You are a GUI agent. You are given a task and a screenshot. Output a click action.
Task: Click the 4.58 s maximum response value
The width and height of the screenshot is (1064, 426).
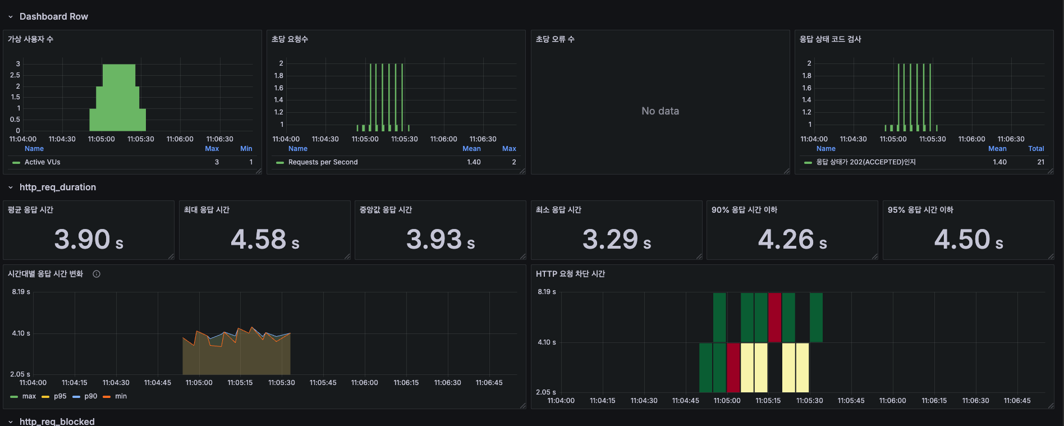265,240
